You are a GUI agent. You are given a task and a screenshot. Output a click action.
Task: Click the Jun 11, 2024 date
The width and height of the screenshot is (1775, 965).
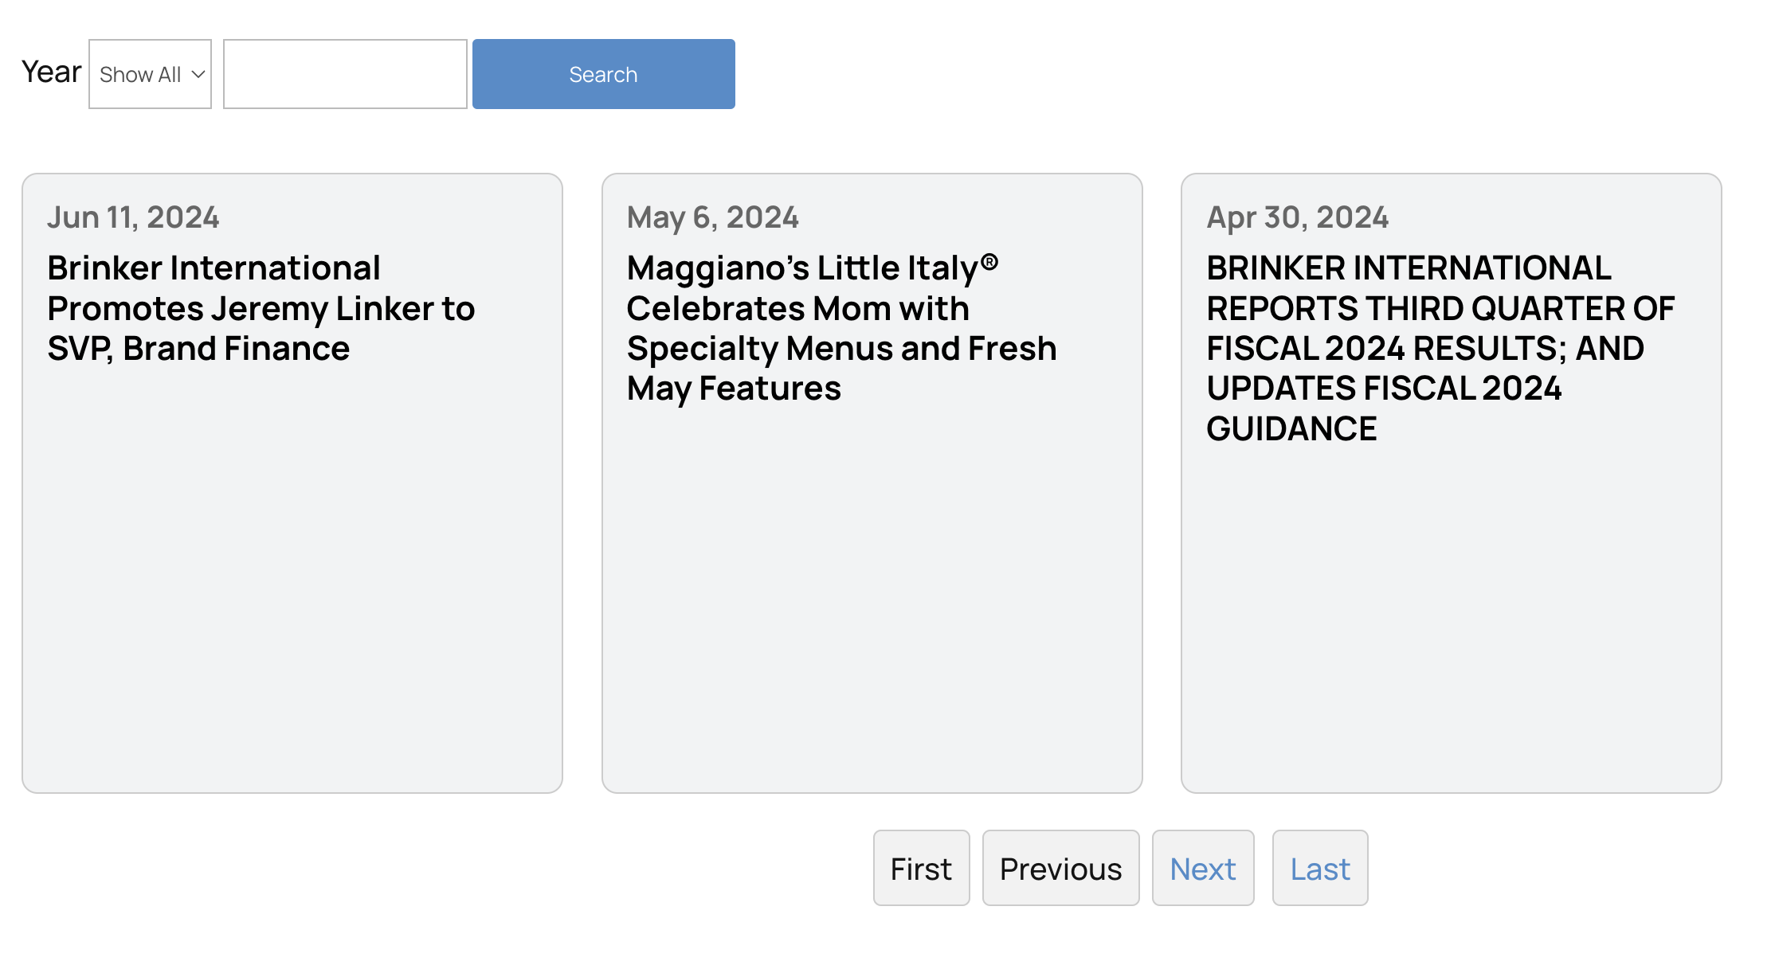coord(133,217)
